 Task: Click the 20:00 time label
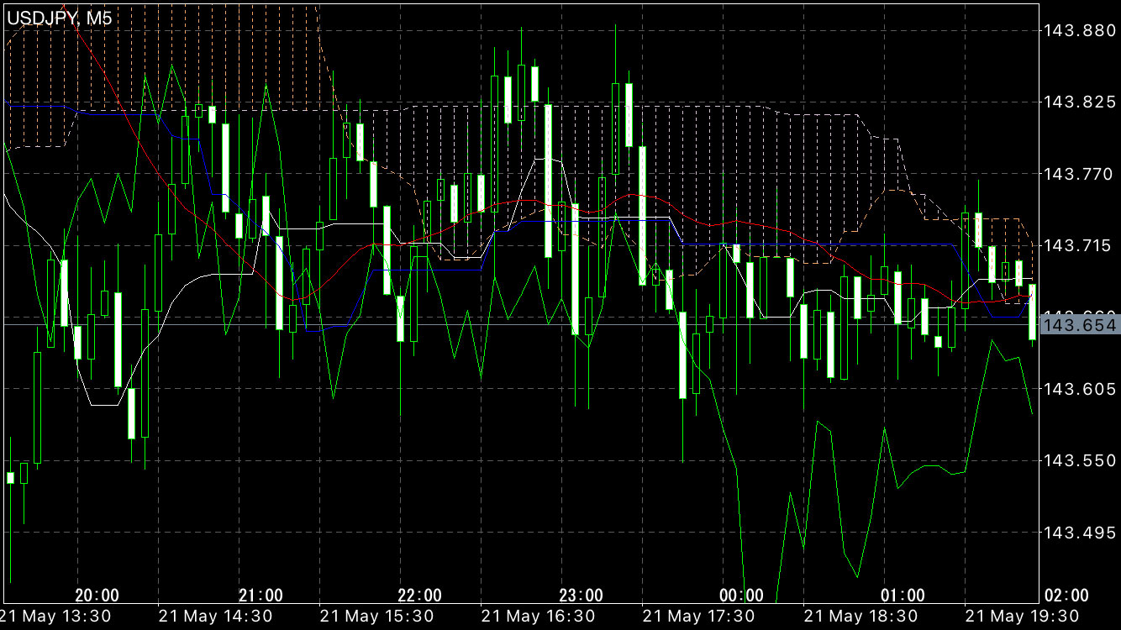coord(97,596)
